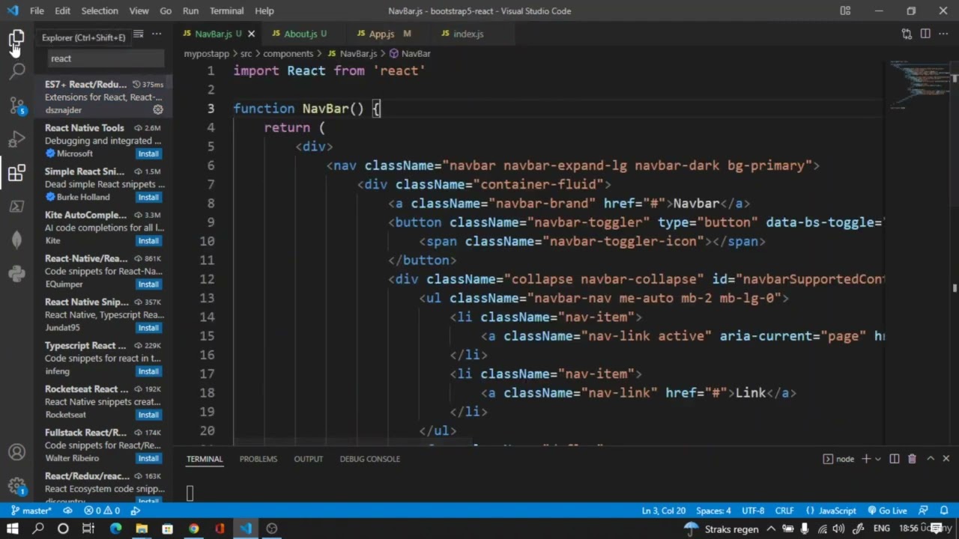959x539 pixels.
Task: Open the Run menu
Action: (x=190, y=10)
